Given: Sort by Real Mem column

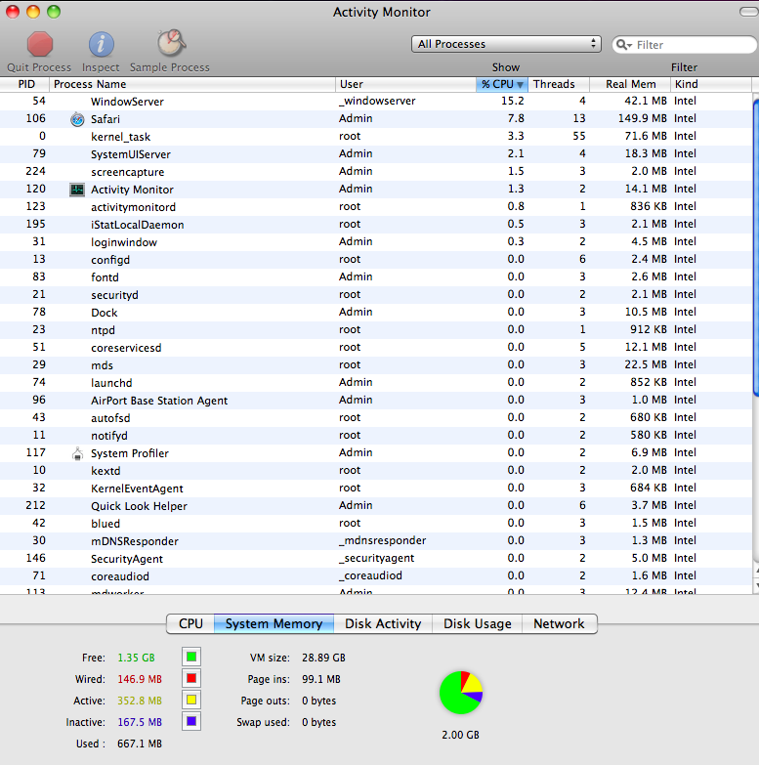Looking at the screenshot, I should coord(630,84).
